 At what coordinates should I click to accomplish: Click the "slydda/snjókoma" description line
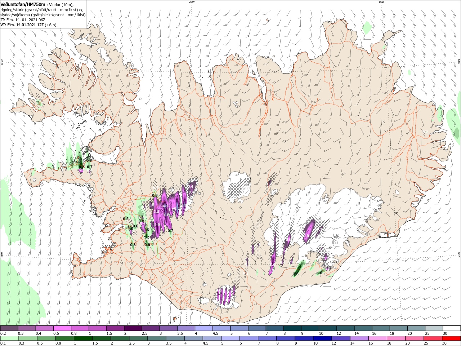click(x=43, y=15)
